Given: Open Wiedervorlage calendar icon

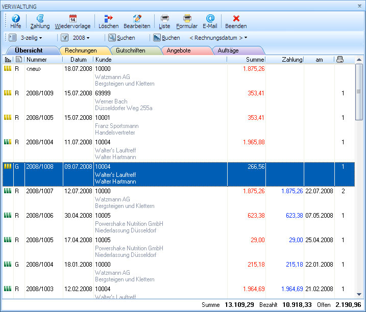Looking at the screenshot, I should pyautogui.click(x=73, y=18).
